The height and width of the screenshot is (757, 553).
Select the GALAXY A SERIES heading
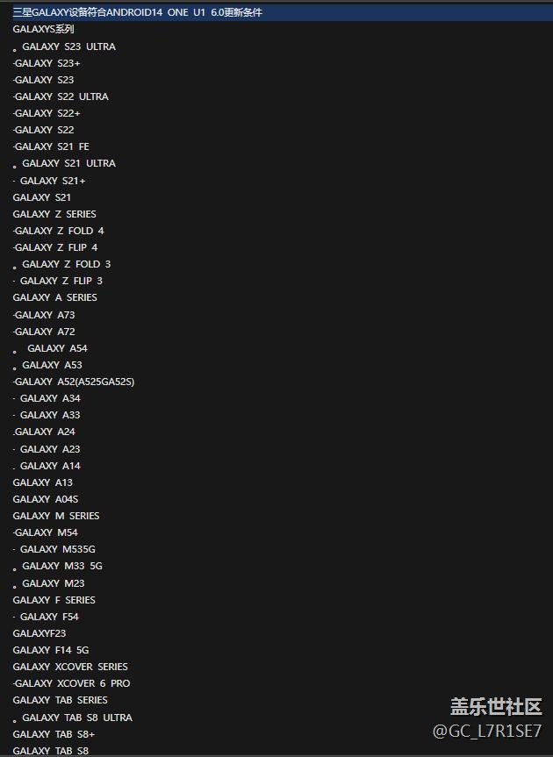pos(55,297)
